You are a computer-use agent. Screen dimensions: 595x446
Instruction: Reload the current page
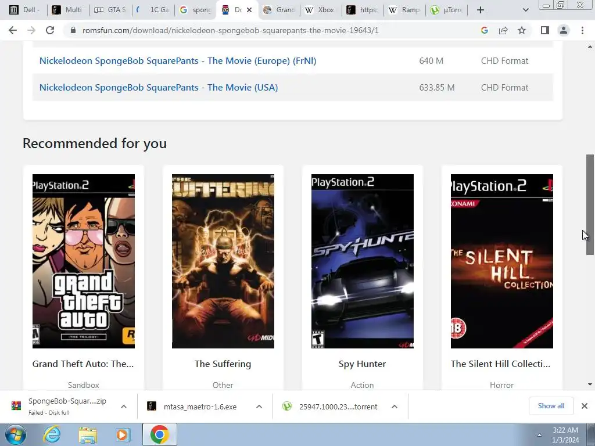(x=50, y=30)
